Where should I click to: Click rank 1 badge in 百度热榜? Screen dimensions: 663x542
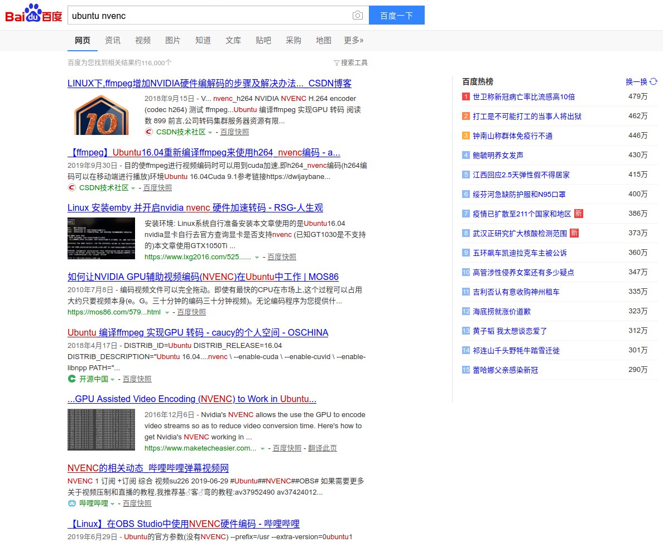[x=465, y=96]
